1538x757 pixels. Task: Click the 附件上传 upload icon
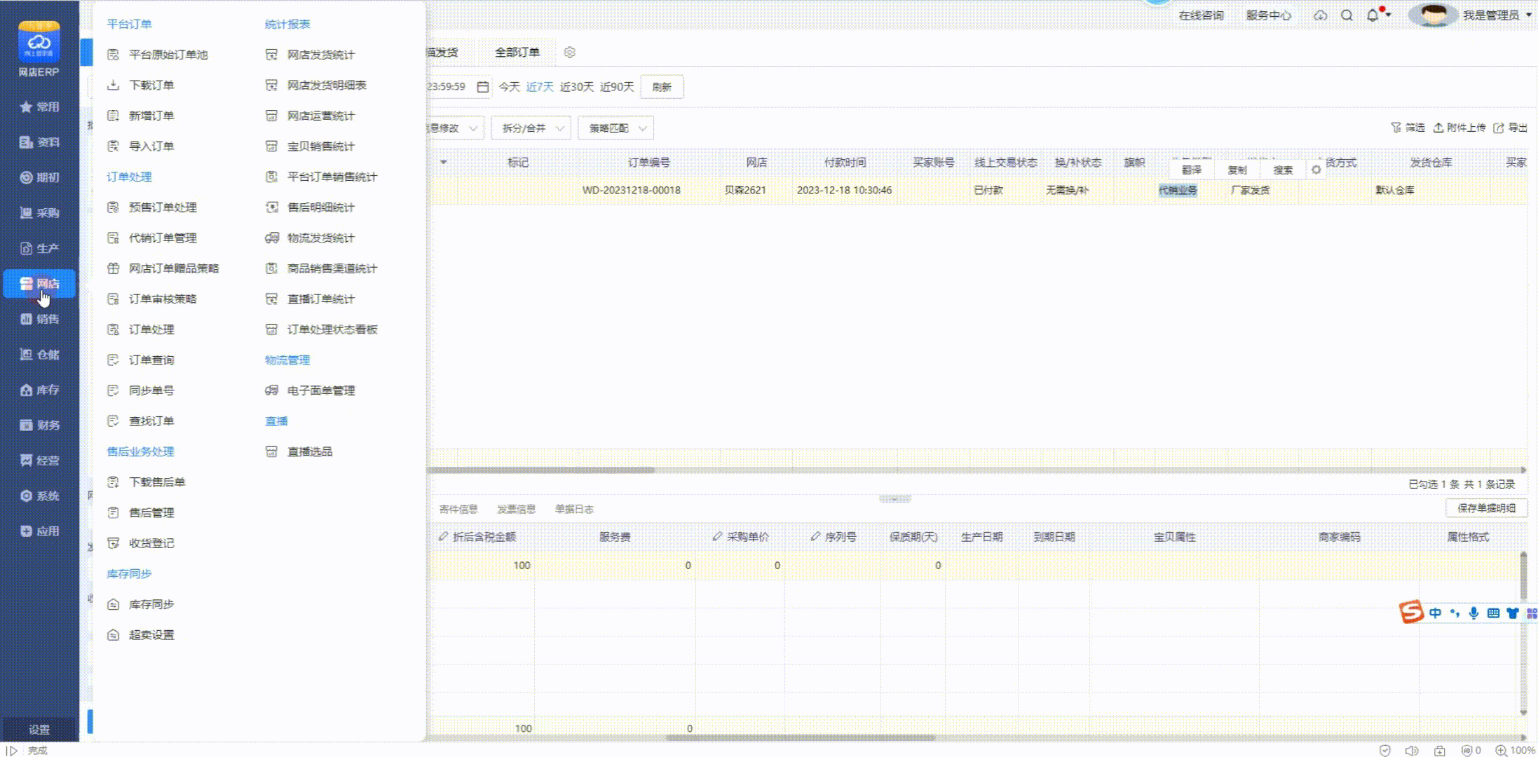pyautogui.click(x=1438, y=128)
